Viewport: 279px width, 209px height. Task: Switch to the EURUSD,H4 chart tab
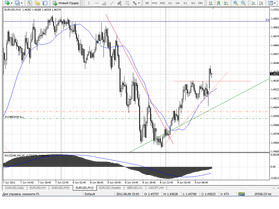38,188
